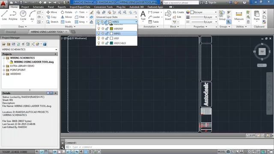Toggle on/off bulb for WIREREF layer
This screenshot has height=154, width=274.
(99, 29)
